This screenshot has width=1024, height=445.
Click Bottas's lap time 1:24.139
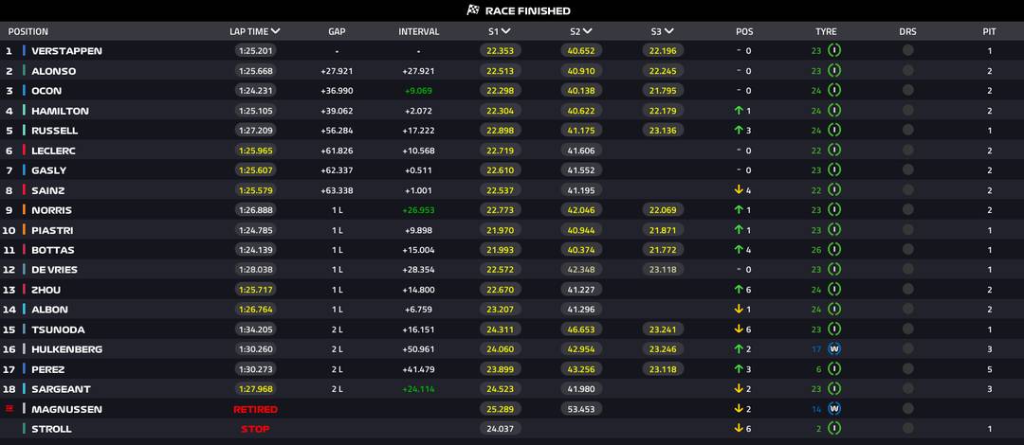255,250
